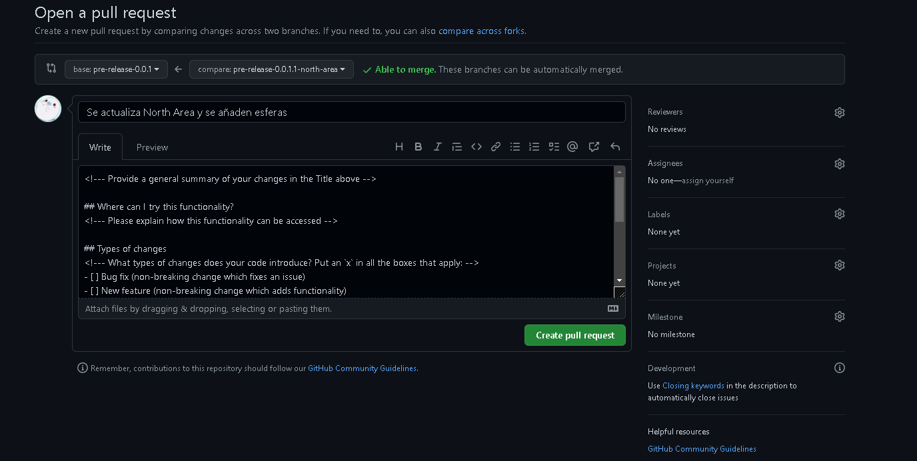Viewport: 917px width, 461px height.
Task: Open the compare branch dropdown
Action: (x=271, y=69)
